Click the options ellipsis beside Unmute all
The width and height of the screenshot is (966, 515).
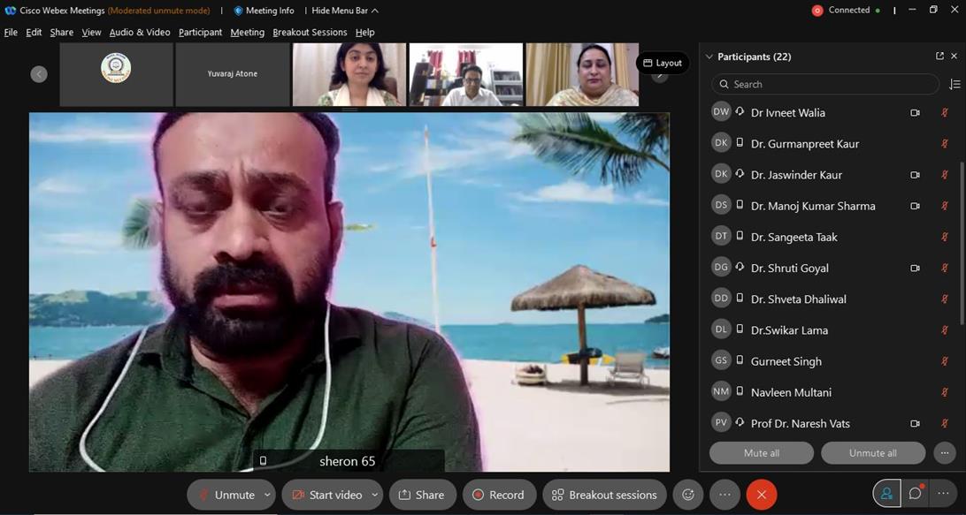[944, 453]
